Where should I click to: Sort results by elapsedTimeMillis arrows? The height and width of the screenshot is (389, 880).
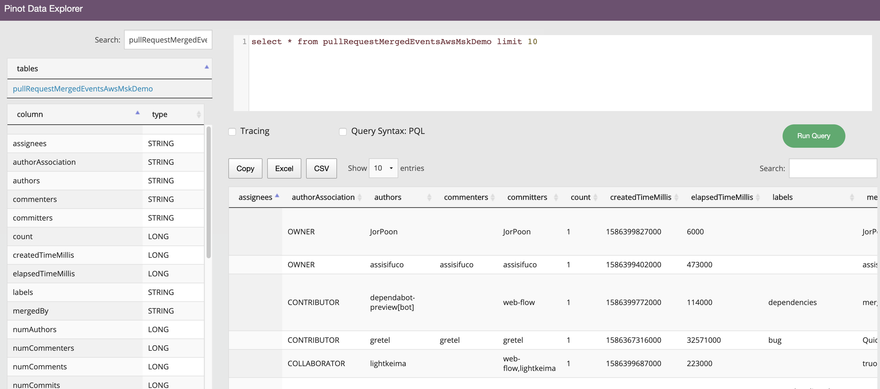click(758, 197)
